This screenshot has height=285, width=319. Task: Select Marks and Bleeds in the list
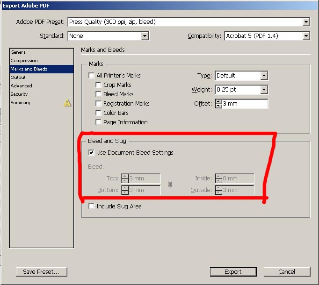(42, 69)
